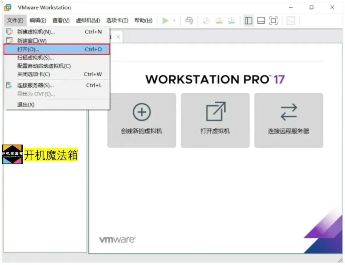
Task: Click the manage snapshots icon
Action: pos(231,21)
